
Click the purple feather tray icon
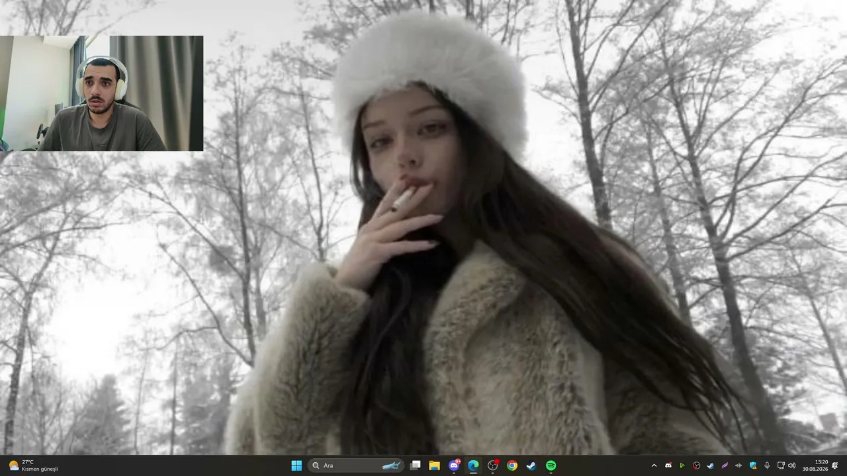(x=725, y=465)
